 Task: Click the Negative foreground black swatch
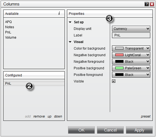tap(119, 61)
